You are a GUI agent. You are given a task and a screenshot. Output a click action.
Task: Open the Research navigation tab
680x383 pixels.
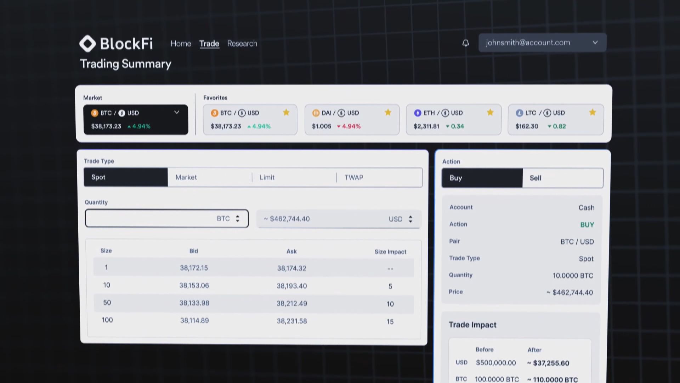pos(242,44)
